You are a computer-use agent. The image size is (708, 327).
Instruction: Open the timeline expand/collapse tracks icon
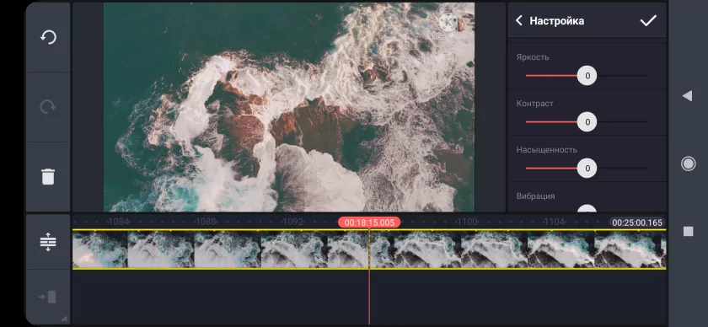(x=48, y=242)
